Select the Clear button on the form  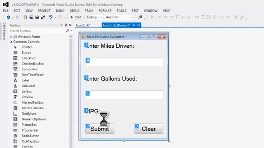[x=149, y=129]
